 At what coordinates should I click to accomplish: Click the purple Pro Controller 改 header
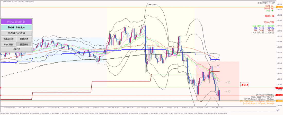[x=16, y=22]
